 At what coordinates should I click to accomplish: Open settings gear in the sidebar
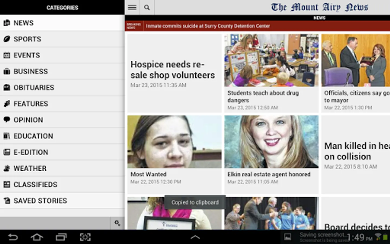pos(117,223)
